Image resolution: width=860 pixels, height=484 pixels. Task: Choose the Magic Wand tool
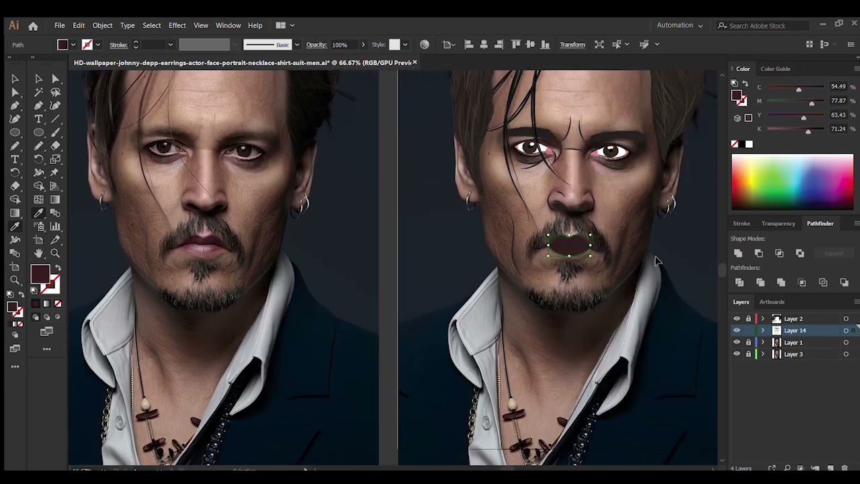[x=39, y=92]
